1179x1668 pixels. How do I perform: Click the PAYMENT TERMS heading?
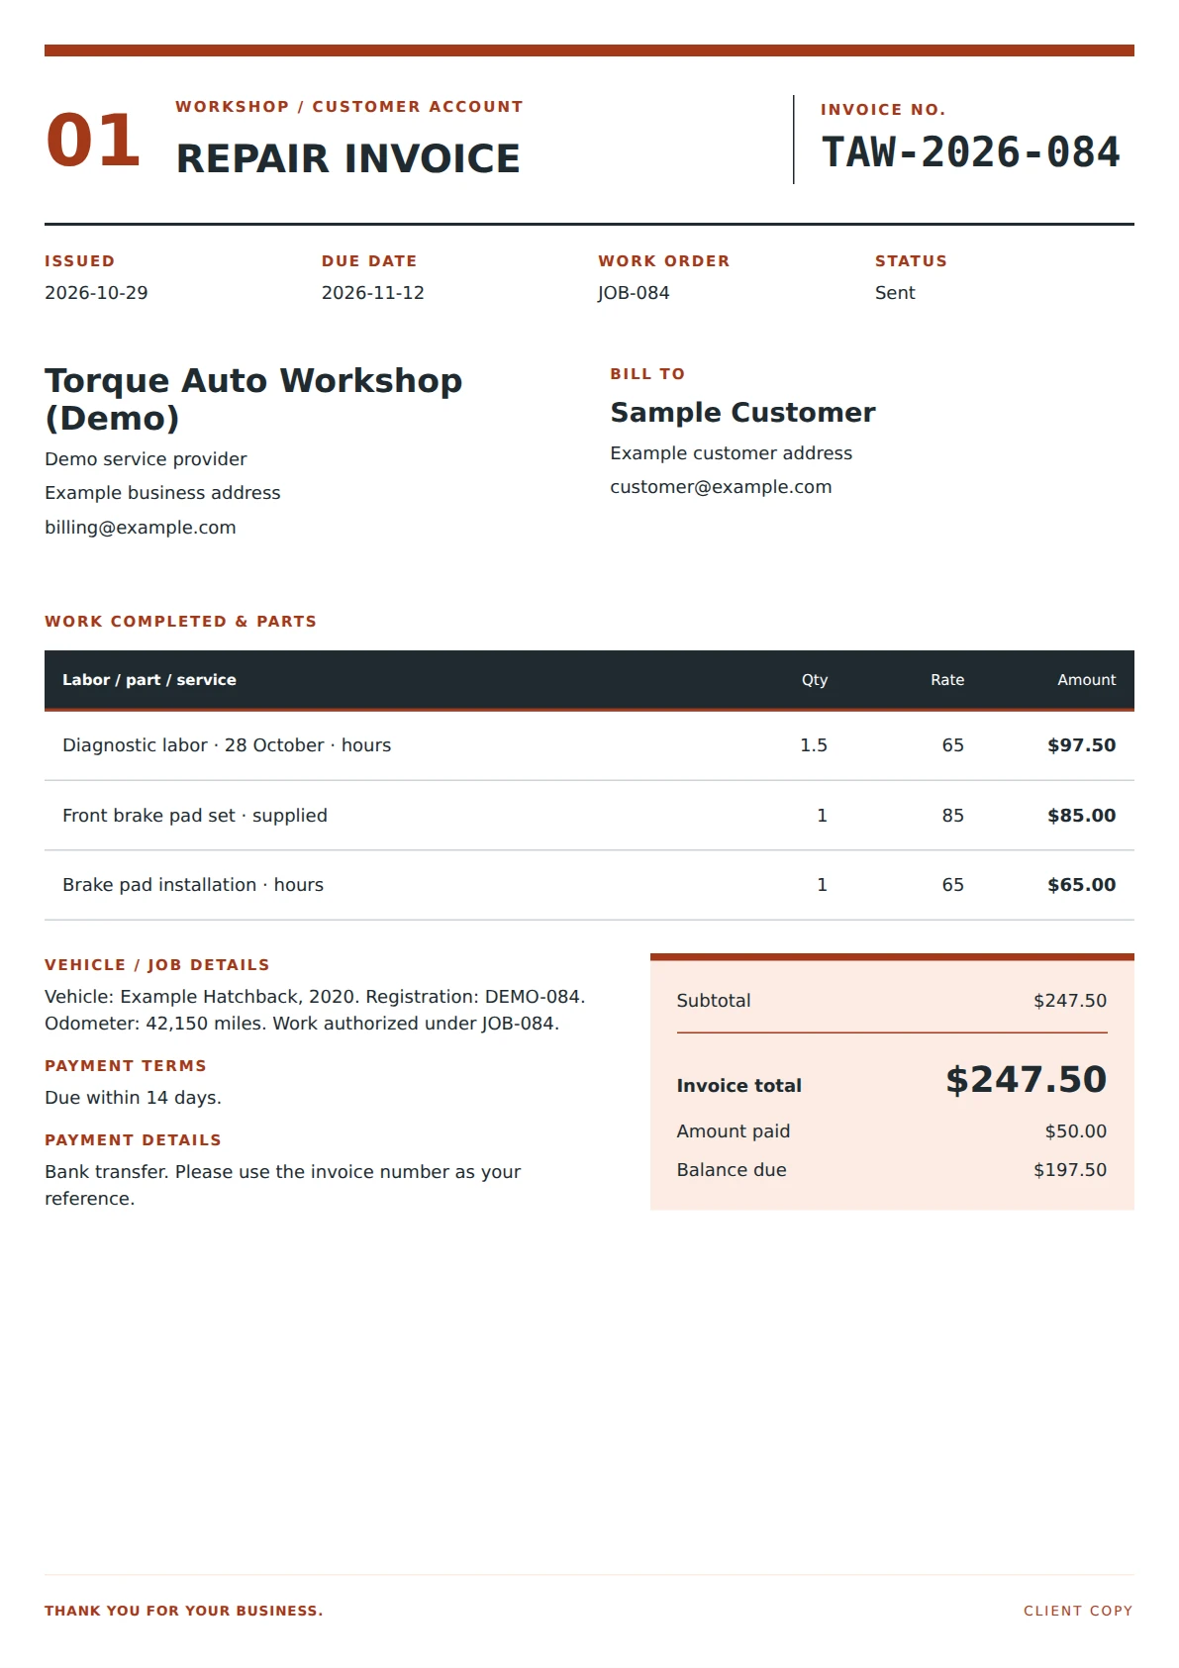pyautogui.click(x=126, y=1066)
